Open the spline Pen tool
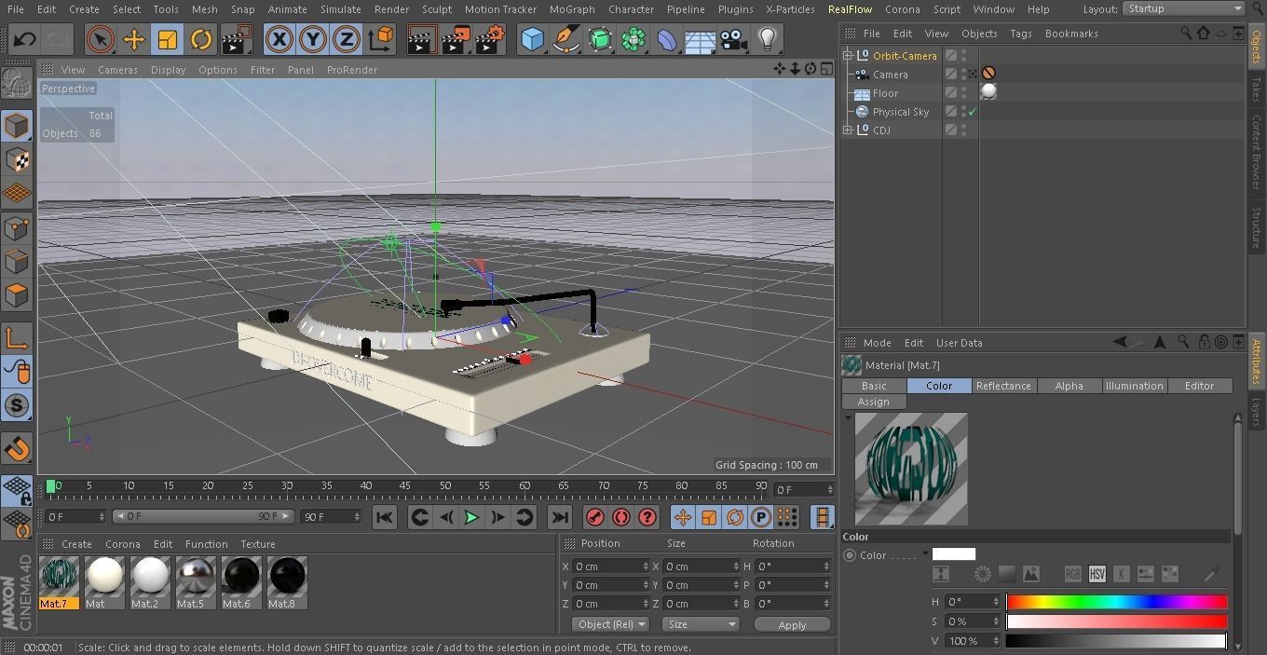The width and height of the screenshot is (1267, 655). click(x=565, y=40)
